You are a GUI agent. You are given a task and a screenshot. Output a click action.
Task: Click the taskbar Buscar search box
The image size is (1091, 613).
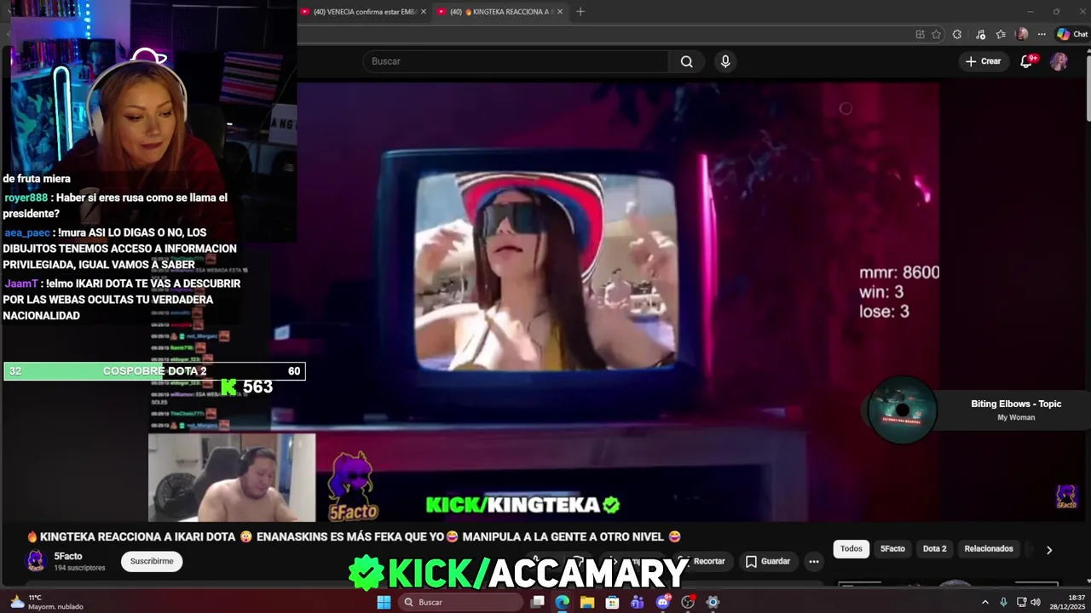[460, 602]
